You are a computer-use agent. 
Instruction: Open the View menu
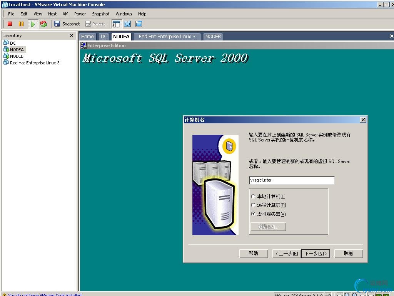click(38, 14)
